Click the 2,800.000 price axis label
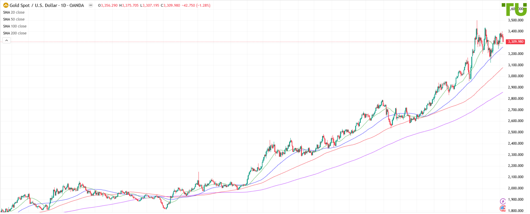 coord(516,98)
